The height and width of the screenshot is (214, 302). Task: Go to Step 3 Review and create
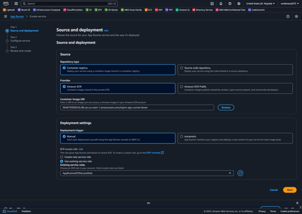pos(21,51)
